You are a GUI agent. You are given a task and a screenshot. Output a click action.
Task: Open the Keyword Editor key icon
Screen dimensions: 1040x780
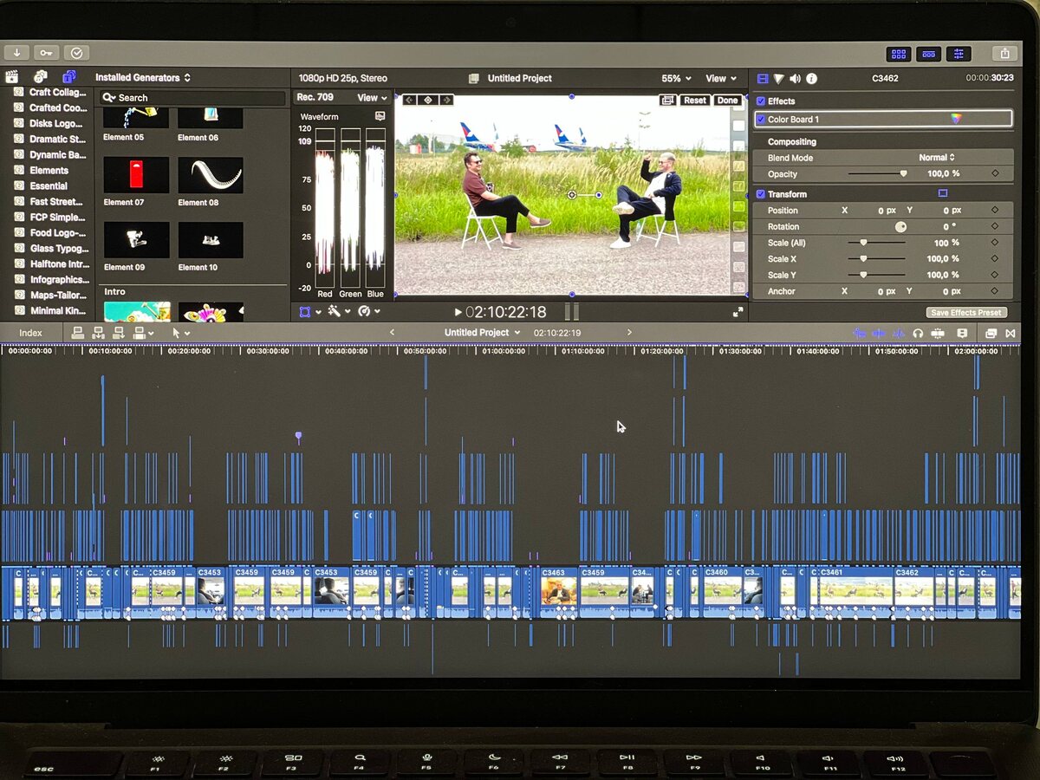[46, 53]
